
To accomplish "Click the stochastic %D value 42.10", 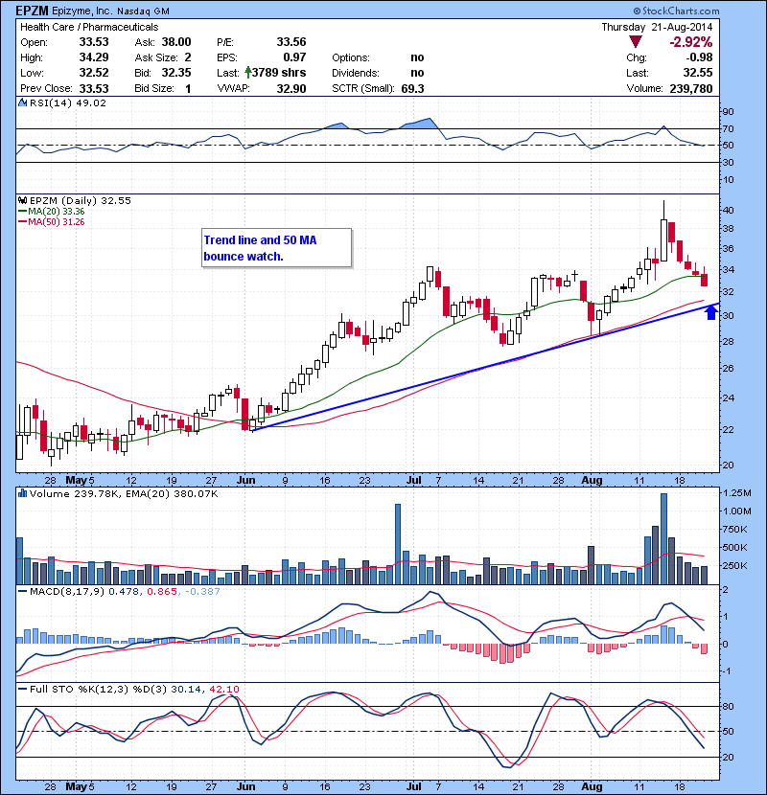I will click(223, 689).
